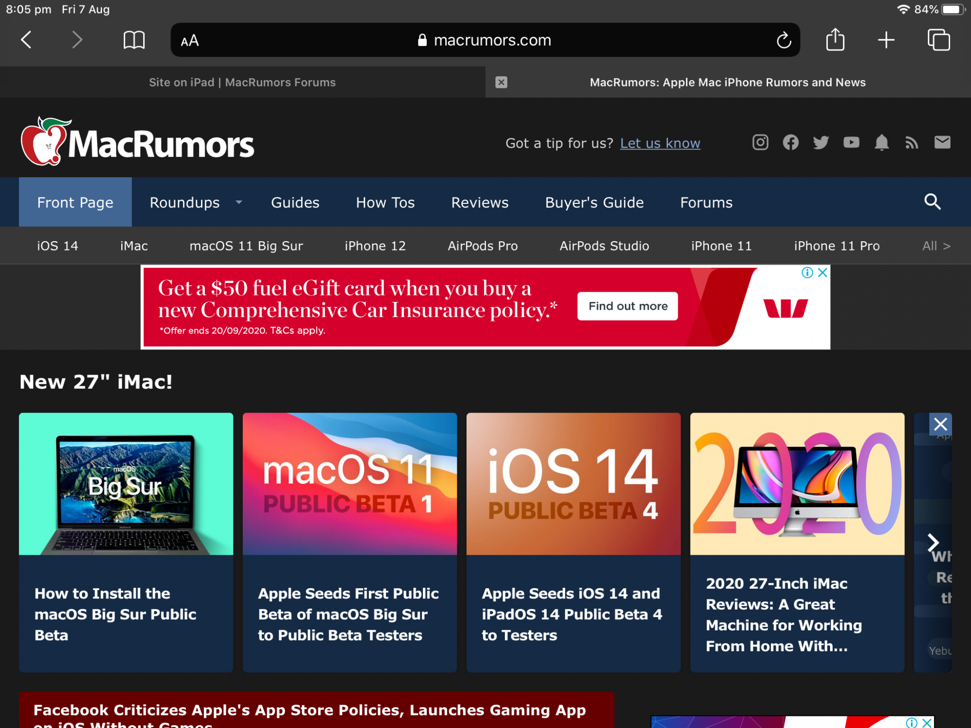Open the How Tos section

coord(385,202)
